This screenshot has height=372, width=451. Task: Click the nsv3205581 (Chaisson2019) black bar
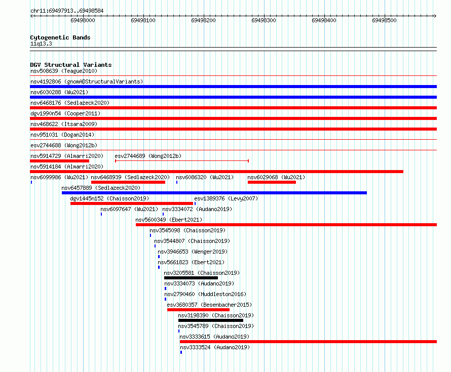coord(191,278)
